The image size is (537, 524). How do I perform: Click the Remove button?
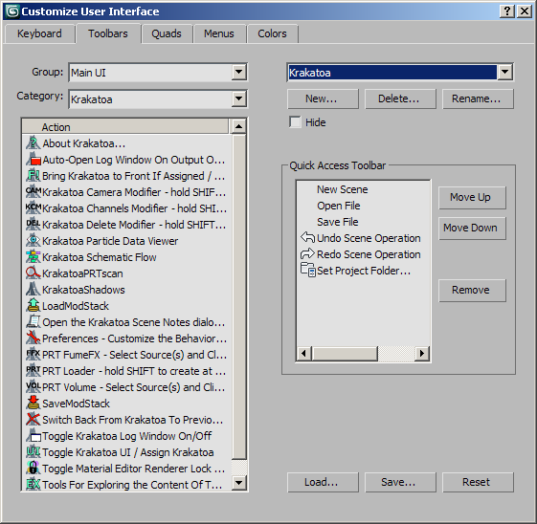pyautogui.click(x=472, y=290)
